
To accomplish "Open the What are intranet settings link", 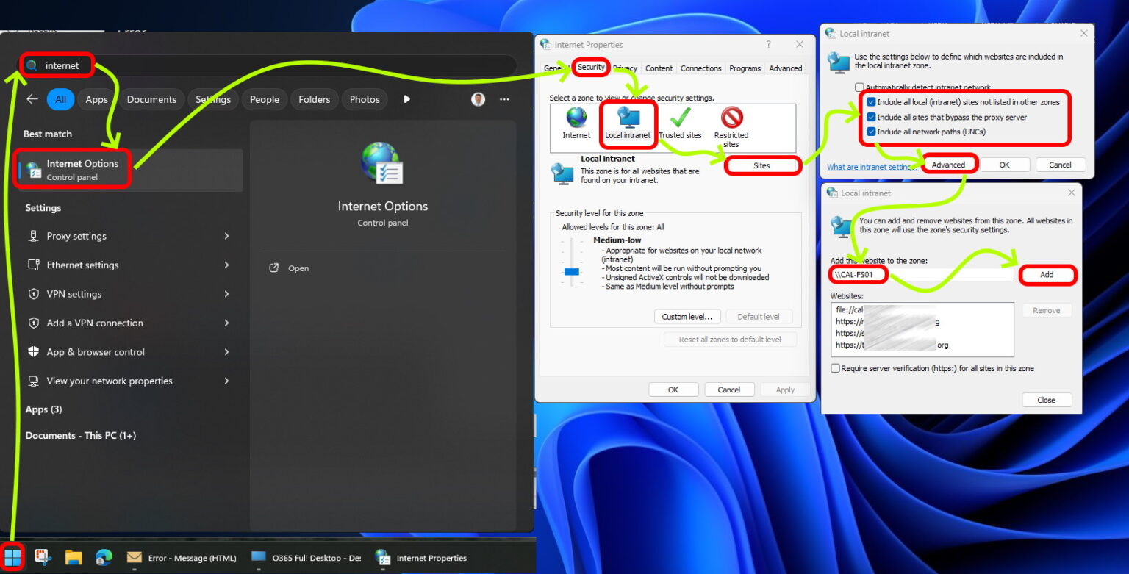I will [x=871, y=167].
